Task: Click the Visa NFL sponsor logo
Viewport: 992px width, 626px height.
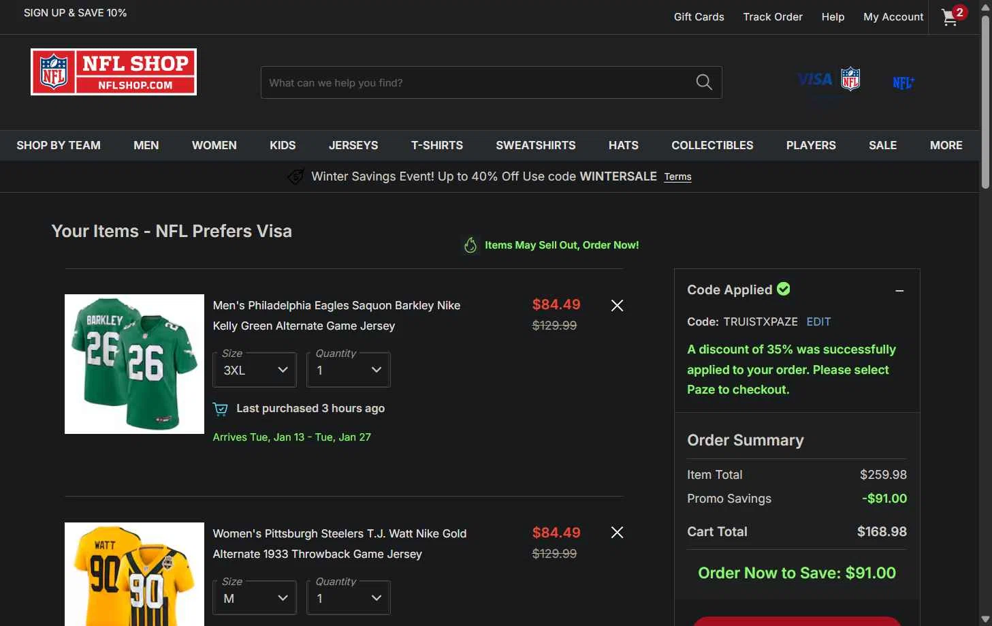Action: click(829, 80)
